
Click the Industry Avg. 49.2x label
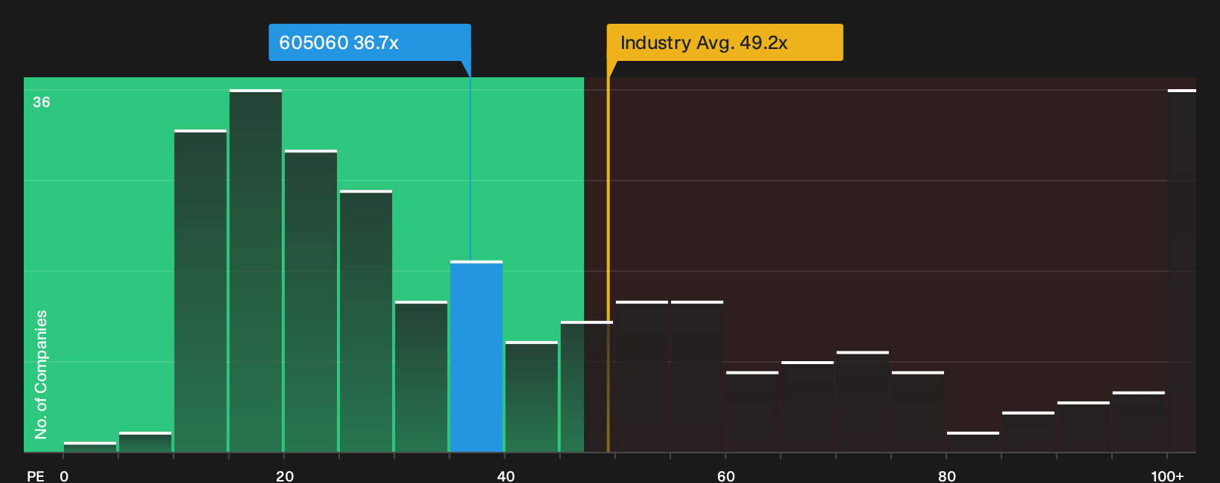(725, 42)
